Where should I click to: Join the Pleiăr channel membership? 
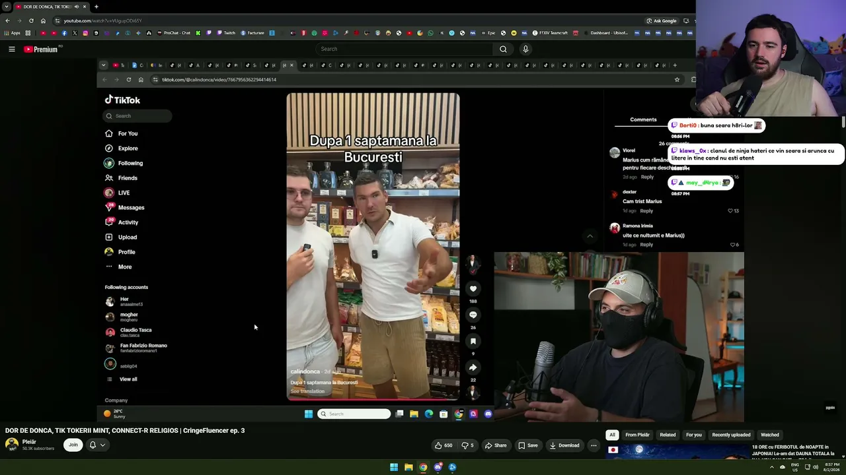click(73, 445)
